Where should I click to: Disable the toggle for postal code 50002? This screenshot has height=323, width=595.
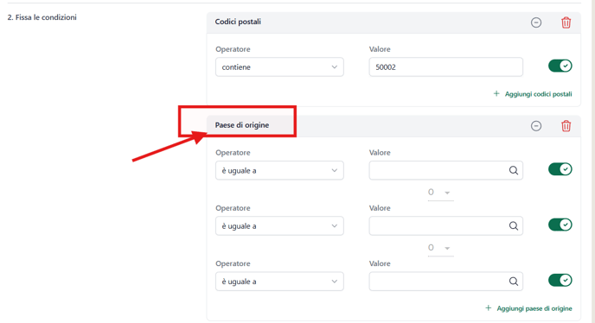click(560, 66)
